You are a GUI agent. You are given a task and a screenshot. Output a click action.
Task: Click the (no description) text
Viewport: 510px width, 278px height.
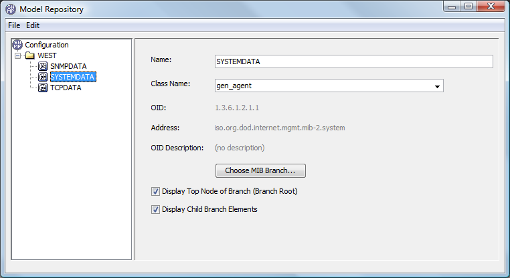click(240, 148)
